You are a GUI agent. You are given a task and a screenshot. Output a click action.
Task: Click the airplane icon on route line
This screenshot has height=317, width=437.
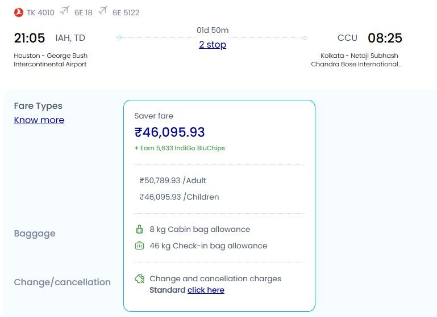[x=119, y=38]
